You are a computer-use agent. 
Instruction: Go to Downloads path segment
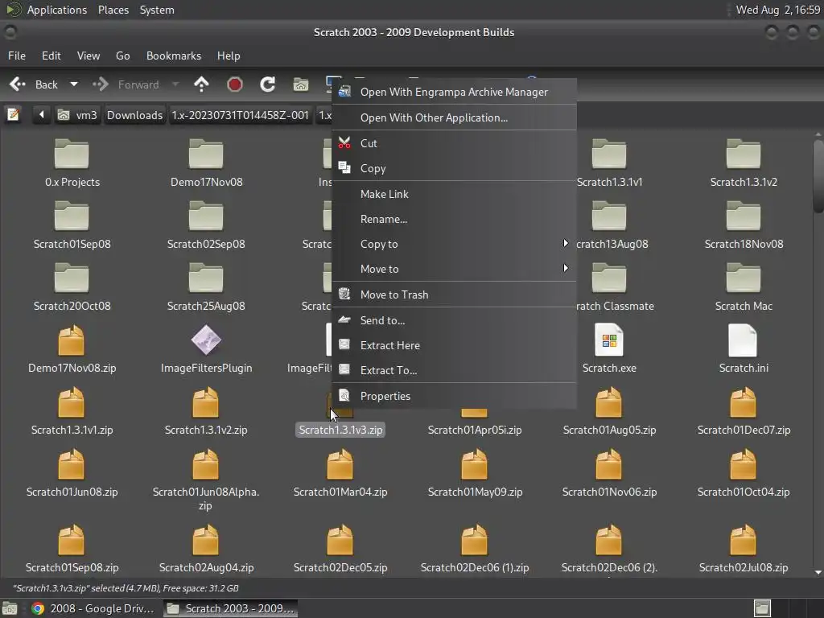[x=134, y=114]
